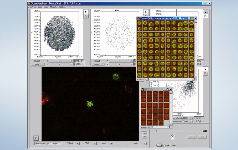Open Mean Intensity FITC axis dropdown
This screenshot has width=238, height=150.
182,118
